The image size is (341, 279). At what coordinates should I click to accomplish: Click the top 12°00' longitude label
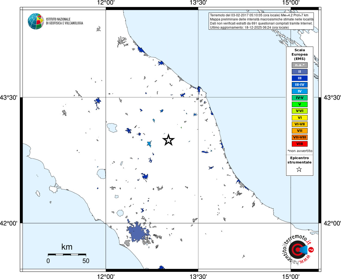click(x=106, y=3)
